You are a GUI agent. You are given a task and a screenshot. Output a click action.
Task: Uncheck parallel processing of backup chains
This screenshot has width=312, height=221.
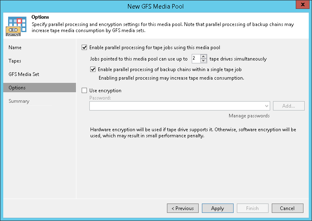93,69
